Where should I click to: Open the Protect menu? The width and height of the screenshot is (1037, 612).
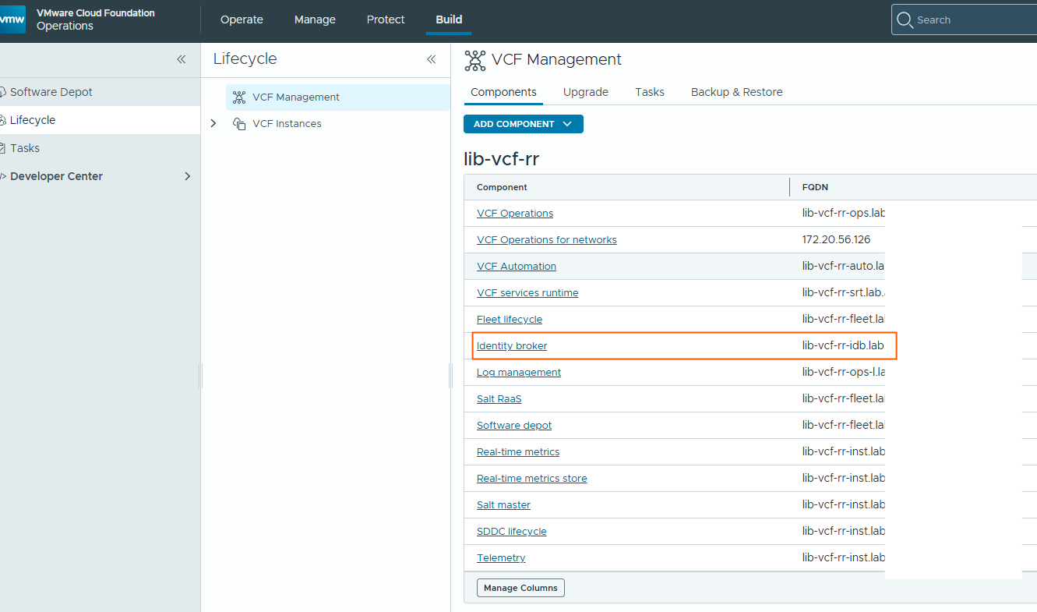386,19
